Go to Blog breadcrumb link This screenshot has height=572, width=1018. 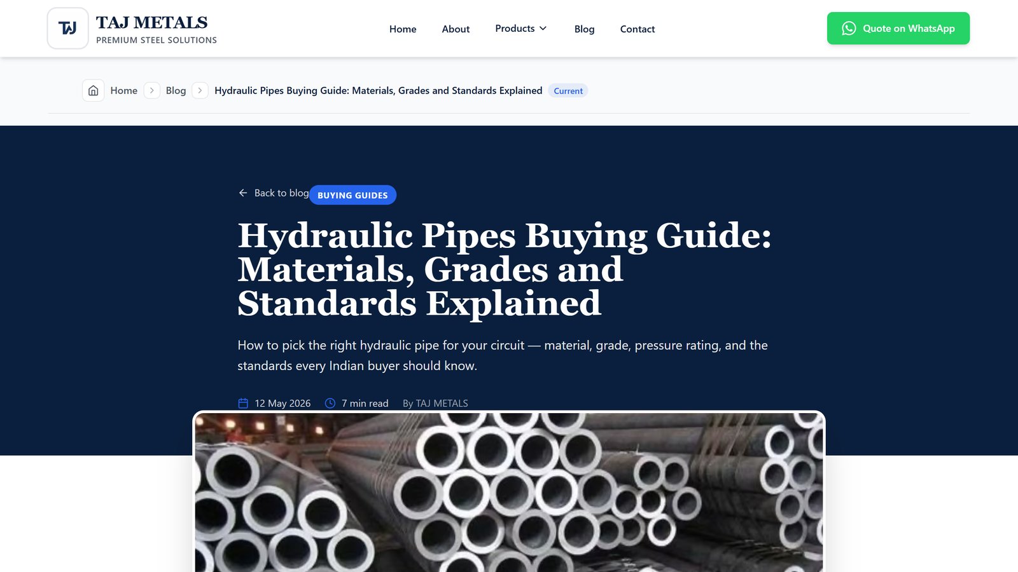point(176,90)
